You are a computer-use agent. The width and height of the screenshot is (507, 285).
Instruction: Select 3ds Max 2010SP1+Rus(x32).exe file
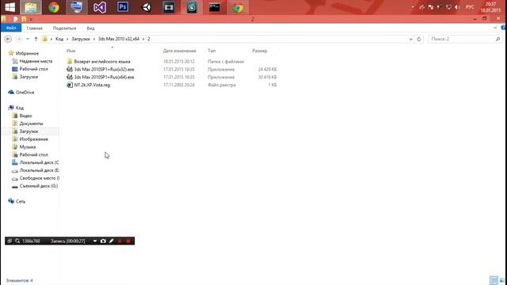pos(104,69)
